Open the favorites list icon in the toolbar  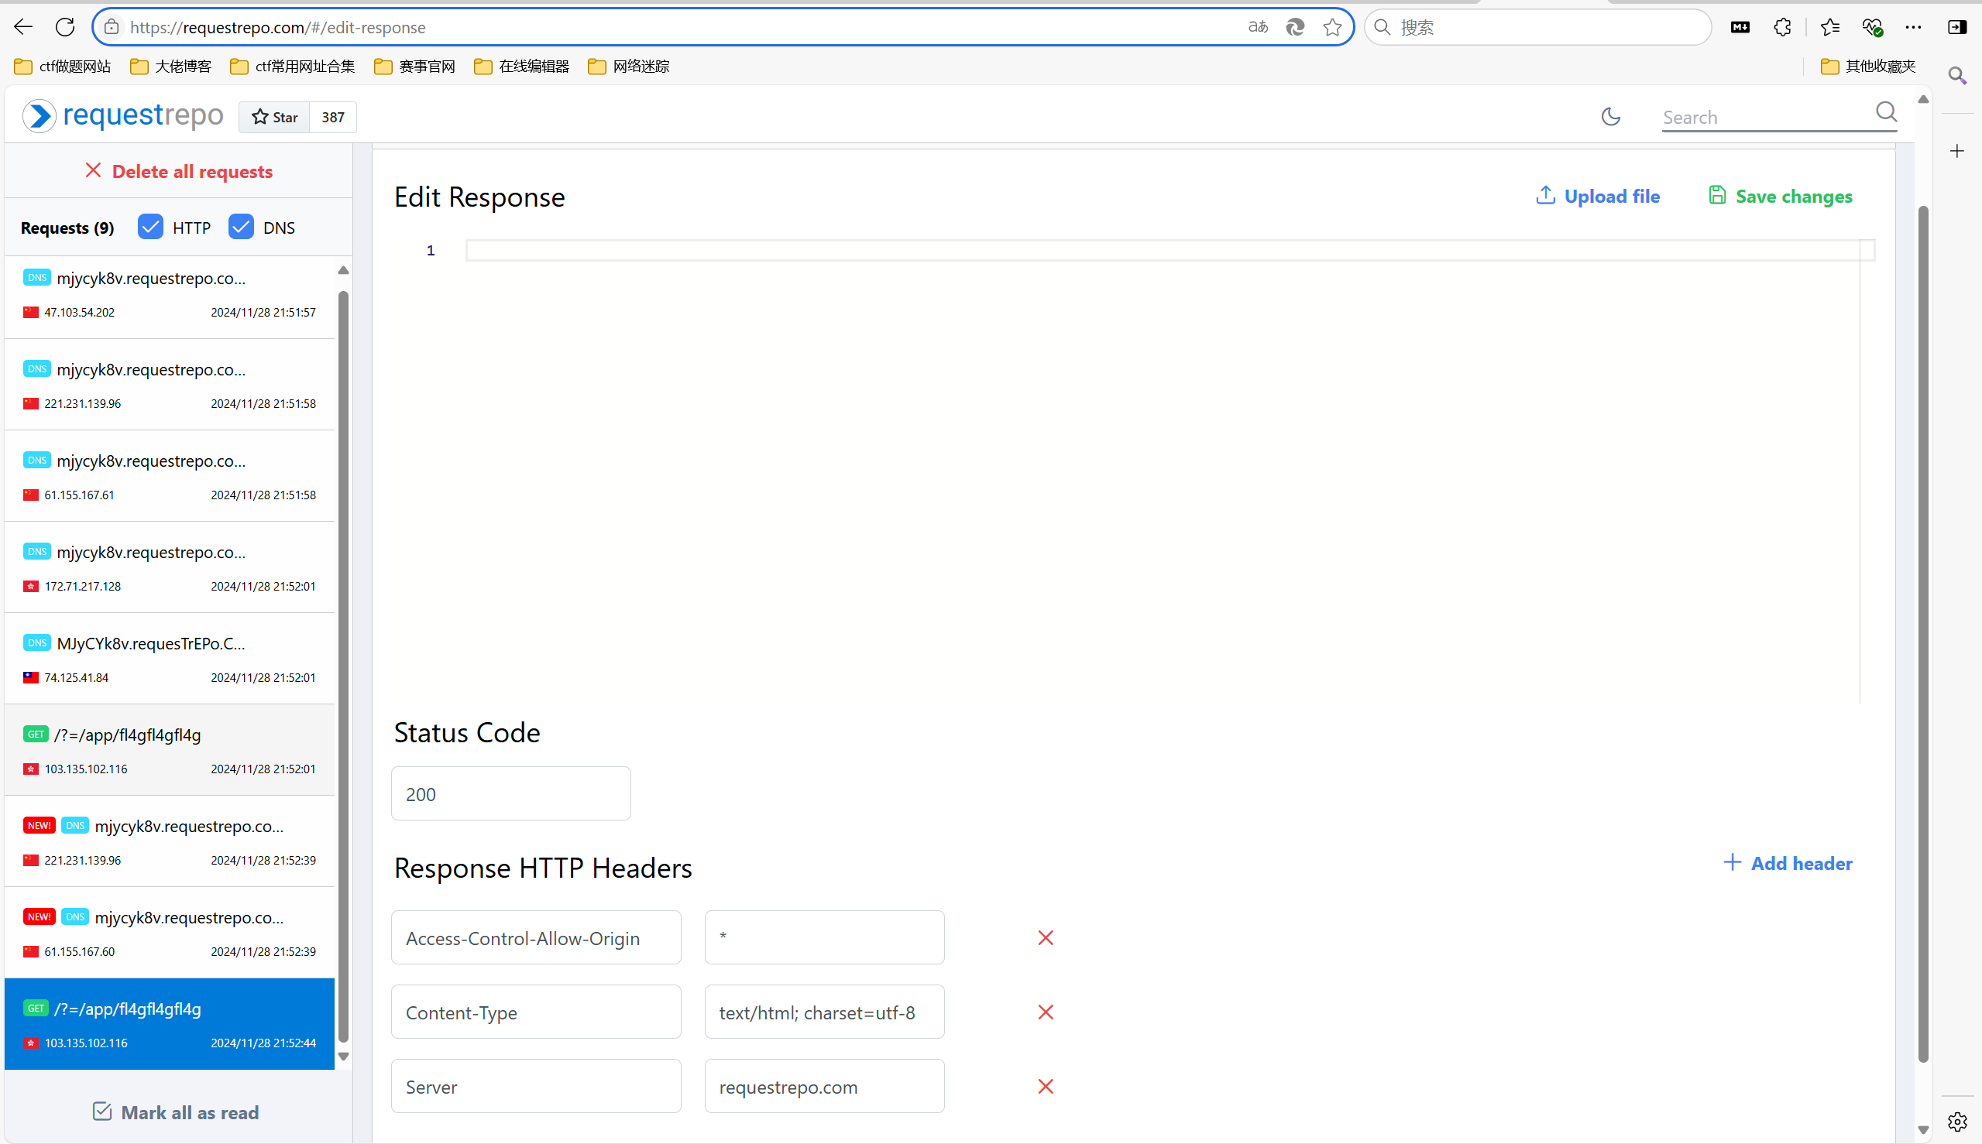pyautogui.click(x=1829, y=27)
